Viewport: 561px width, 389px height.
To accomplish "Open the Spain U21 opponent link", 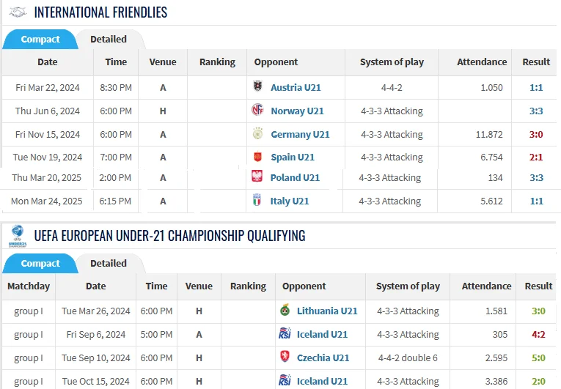I will pos(293,157).
